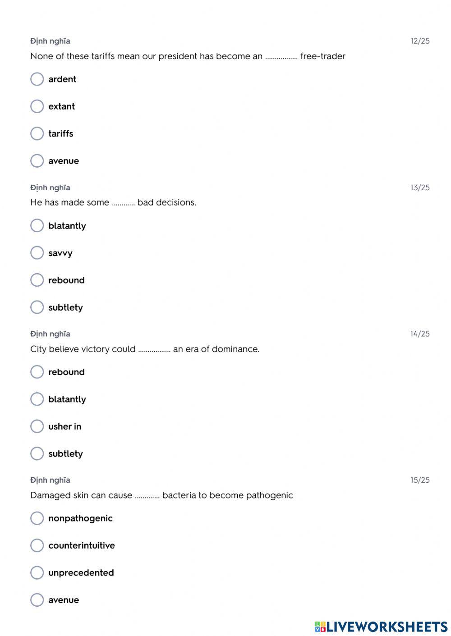The height and width of the screenshot is (636, 451).
Task: Select 'blatantly' under question 14
Action: click(37, 399)
